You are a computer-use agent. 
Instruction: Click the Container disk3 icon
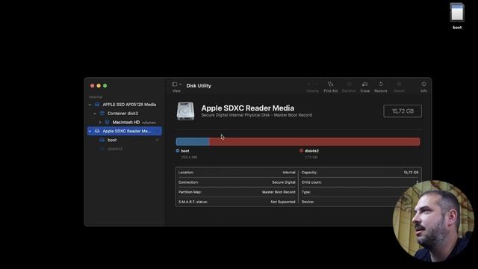(x=102, y=114)
